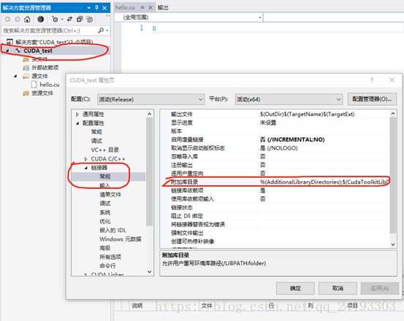
Task: Select the 源文件 folder
Action: pyautogui.click(x=39, y=76)
